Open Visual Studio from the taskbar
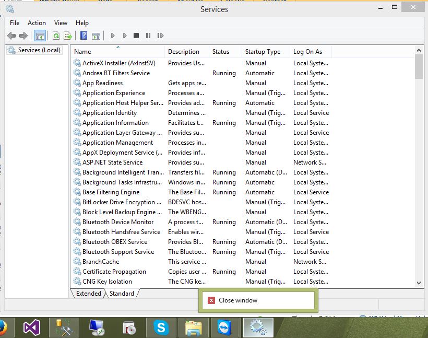The height and width of the screenshot is (338, 428). [x=32, y=328]
